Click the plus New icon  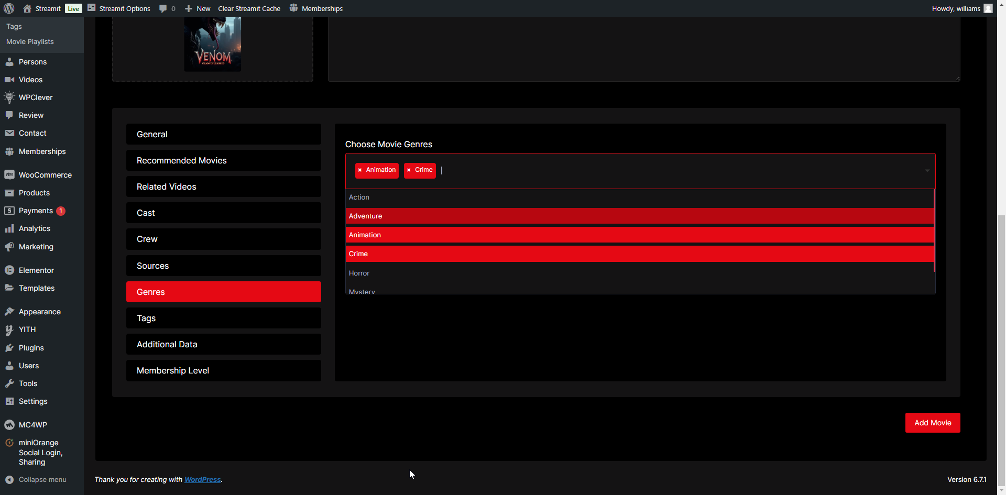pos(189,8)
